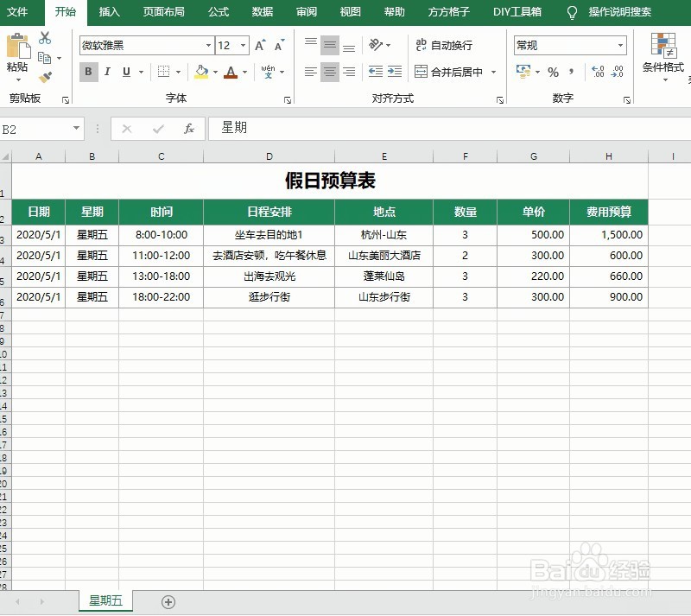Toggle Bold formatting off
691x616 pixels.
click(89, 73)
